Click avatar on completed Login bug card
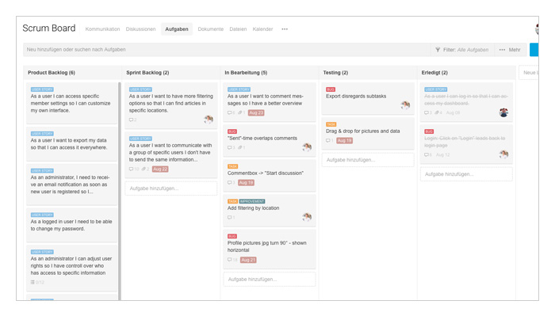 [x=503, y=154]
